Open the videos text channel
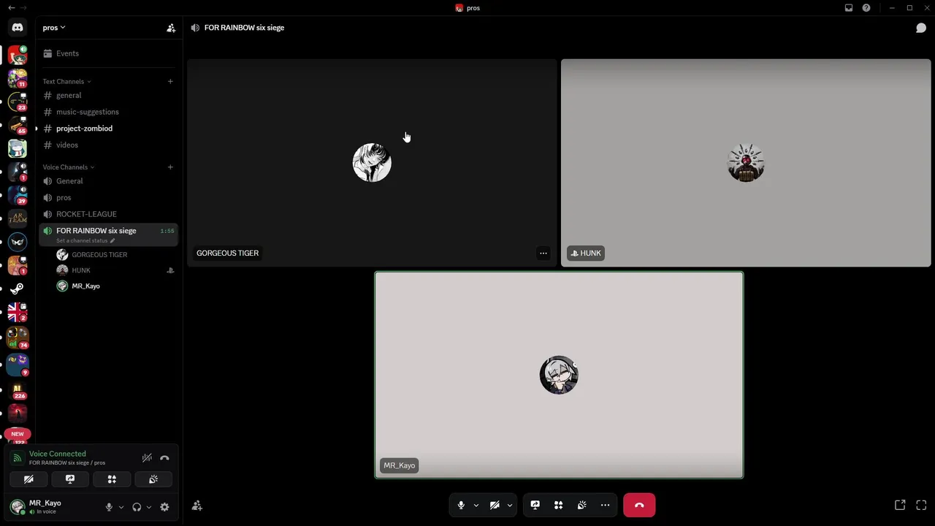935x526 pixels. 108,145
